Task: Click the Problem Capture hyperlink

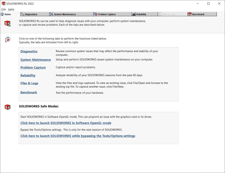Action: pyautogui.click(x=33, y=68)
